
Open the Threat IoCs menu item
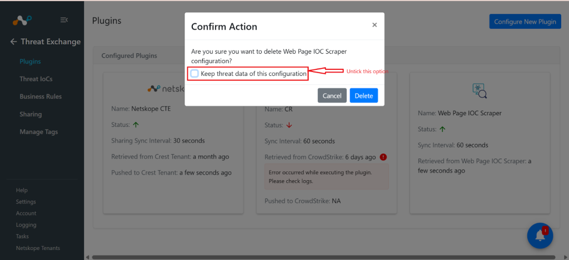point(36,79)
